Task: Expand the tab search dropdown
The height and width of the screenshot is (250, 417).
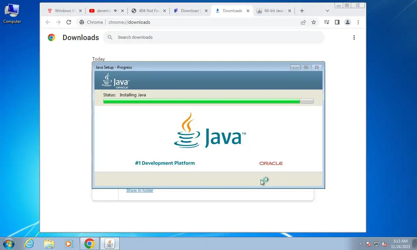Action: click(327, 11)
